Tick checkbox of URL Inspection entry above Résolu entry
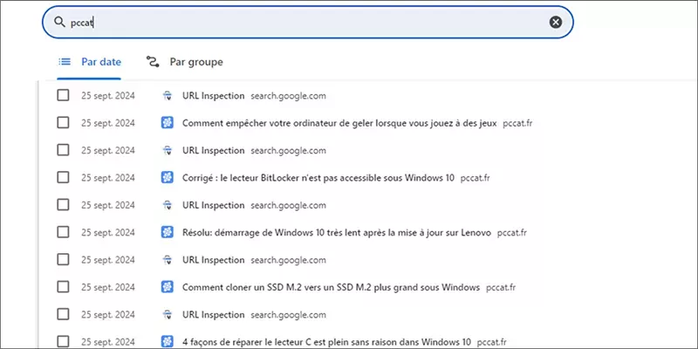The height and width of the screenshot is (349, 698). coord(63,205)
